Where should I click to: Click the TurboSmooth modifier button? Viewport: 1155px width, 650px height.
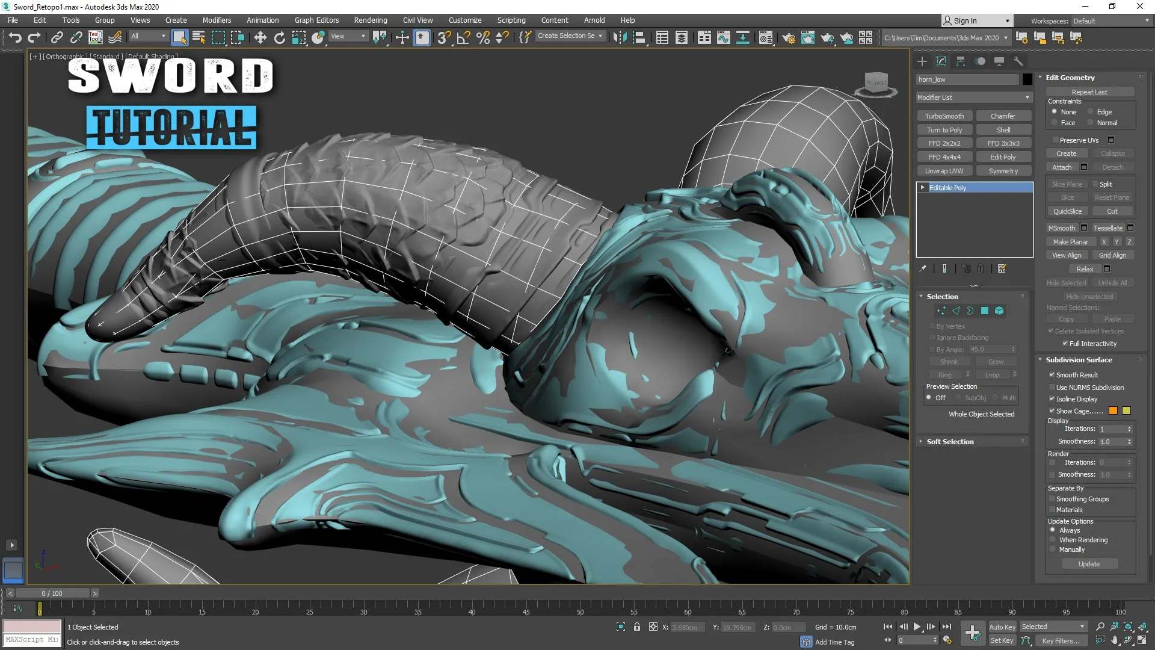point(944,116)
